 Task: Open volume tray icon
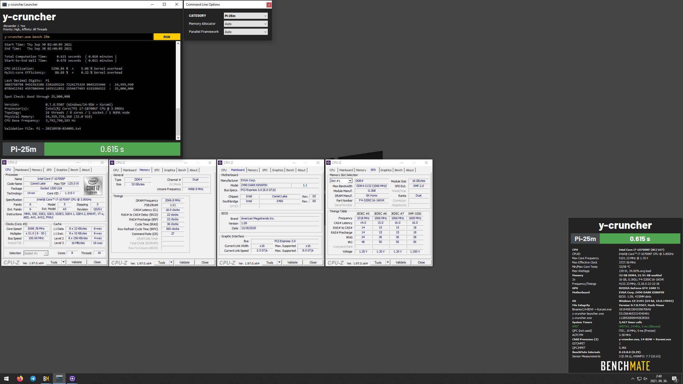[x=645, y=379]
